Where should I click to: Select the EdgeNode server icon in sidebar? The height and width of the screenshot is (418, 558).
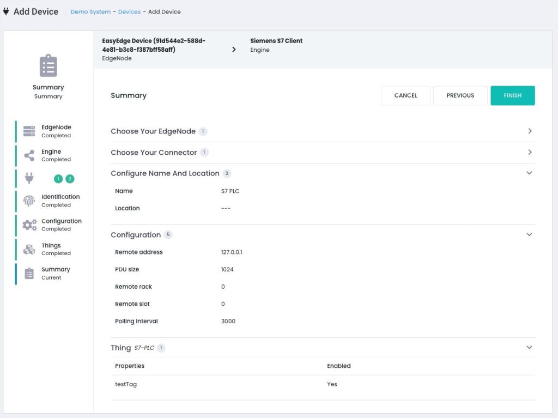(x=29, y=131)
